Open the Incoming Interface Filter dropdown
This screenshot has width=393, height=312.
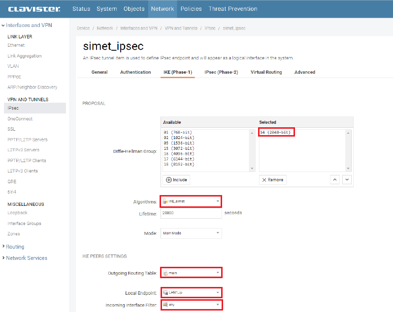191,305
